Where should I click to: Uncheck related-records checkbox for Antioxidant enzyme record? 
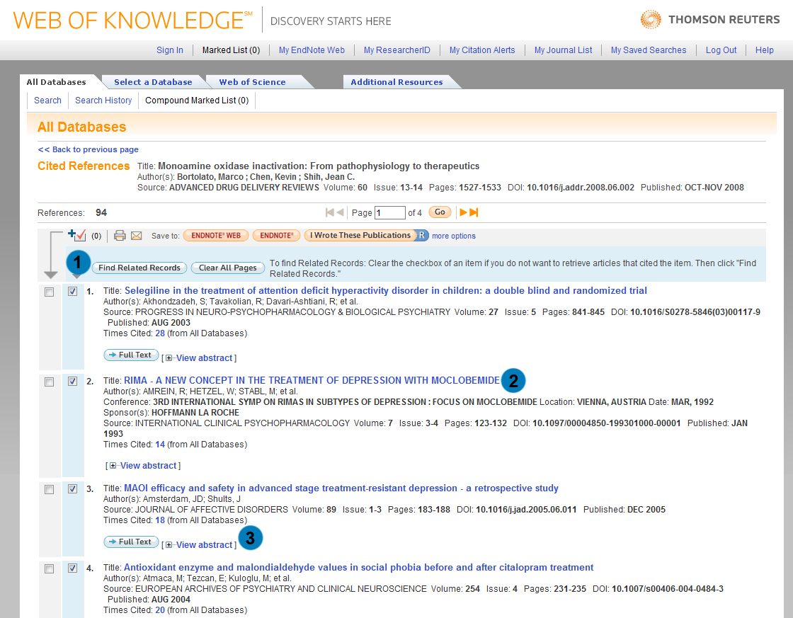click(72, 568)
